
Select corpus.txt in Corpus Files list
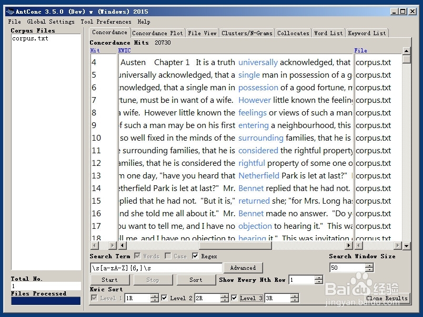[30, 38]
